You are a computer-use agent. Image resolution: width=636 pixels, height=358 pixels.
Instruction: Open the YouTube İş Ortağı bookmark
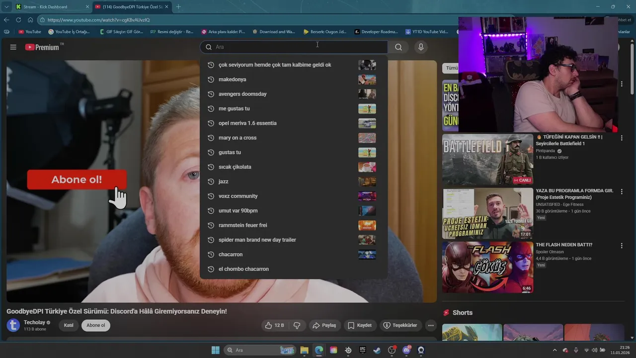pos(69,32)
